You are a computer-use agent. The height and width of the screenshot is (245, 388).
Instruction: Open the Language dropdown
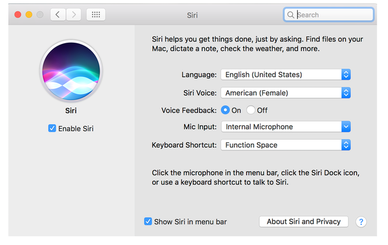tap(285, 75)
